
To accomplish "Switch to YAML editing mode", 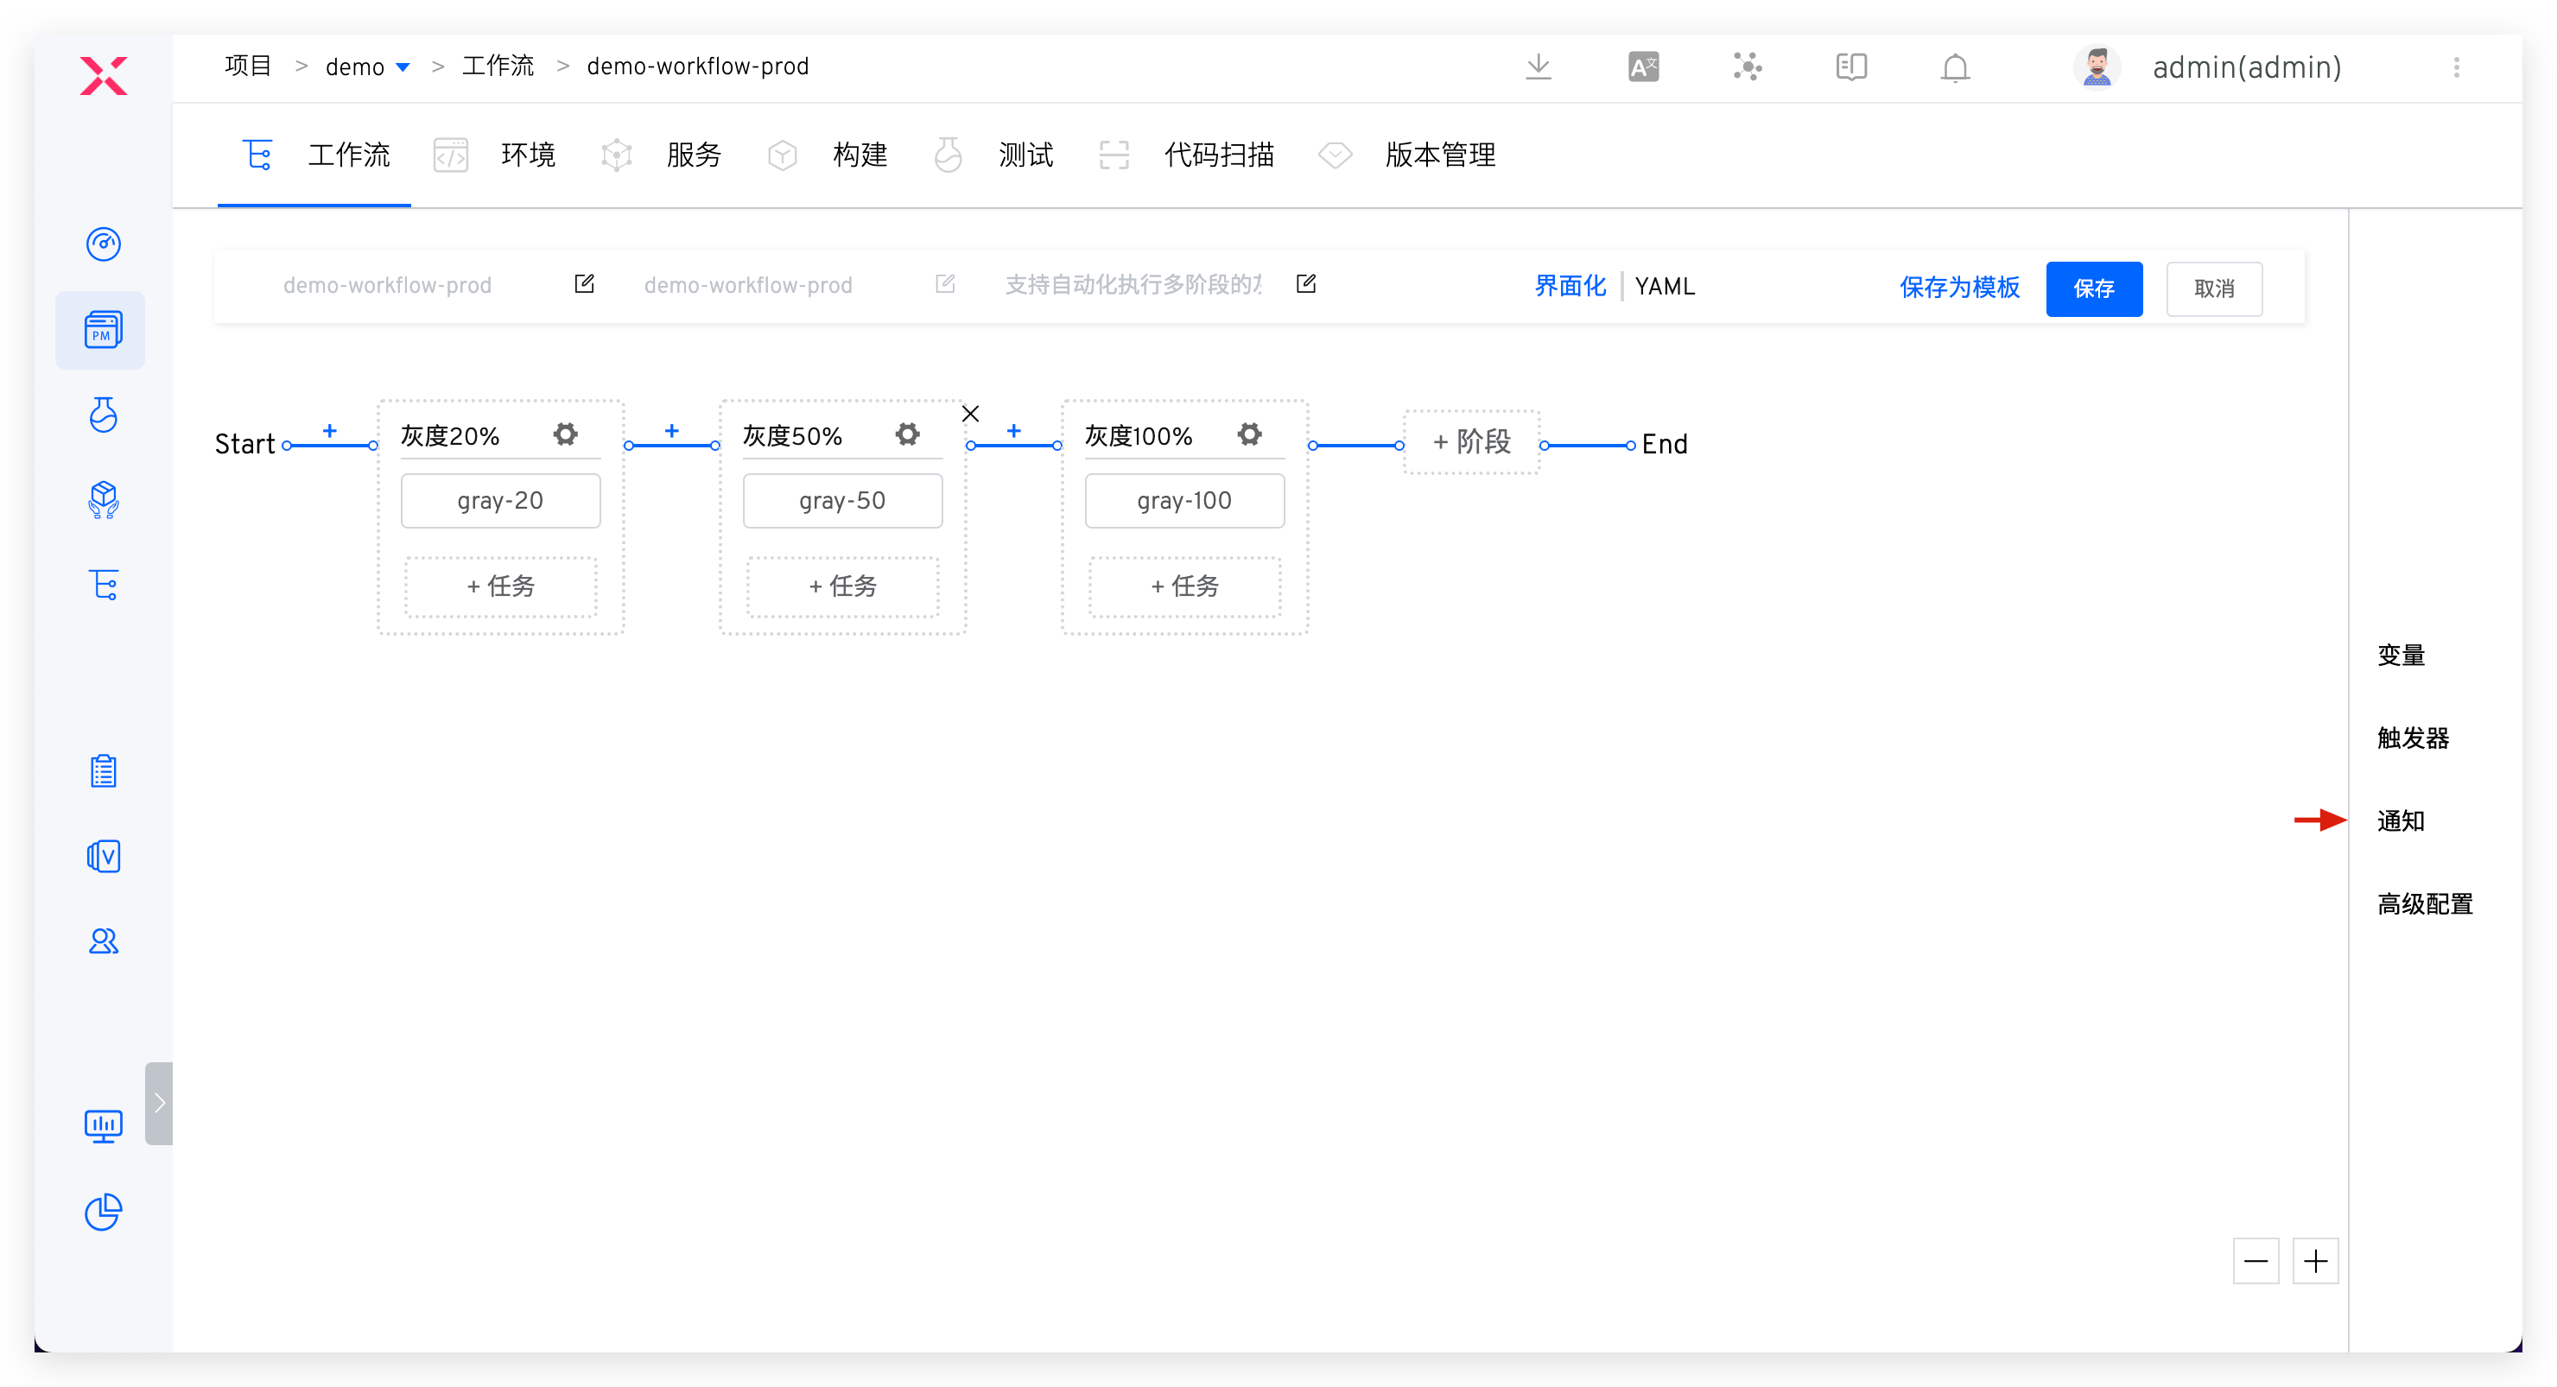I will tap(1666, 286).
